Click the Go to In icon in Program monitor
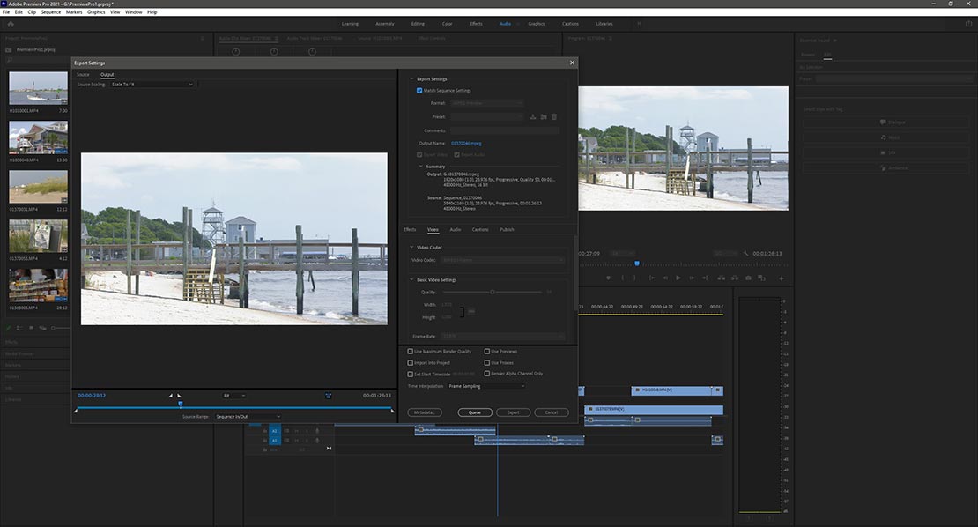Screen dimensions: 978x527 coord(651,278)
